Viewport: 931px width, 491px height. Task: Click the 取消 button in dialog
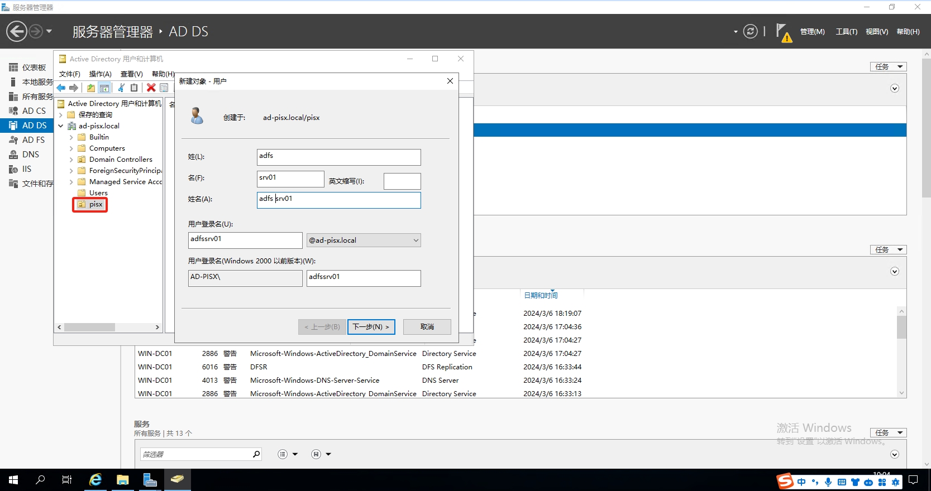427,327
